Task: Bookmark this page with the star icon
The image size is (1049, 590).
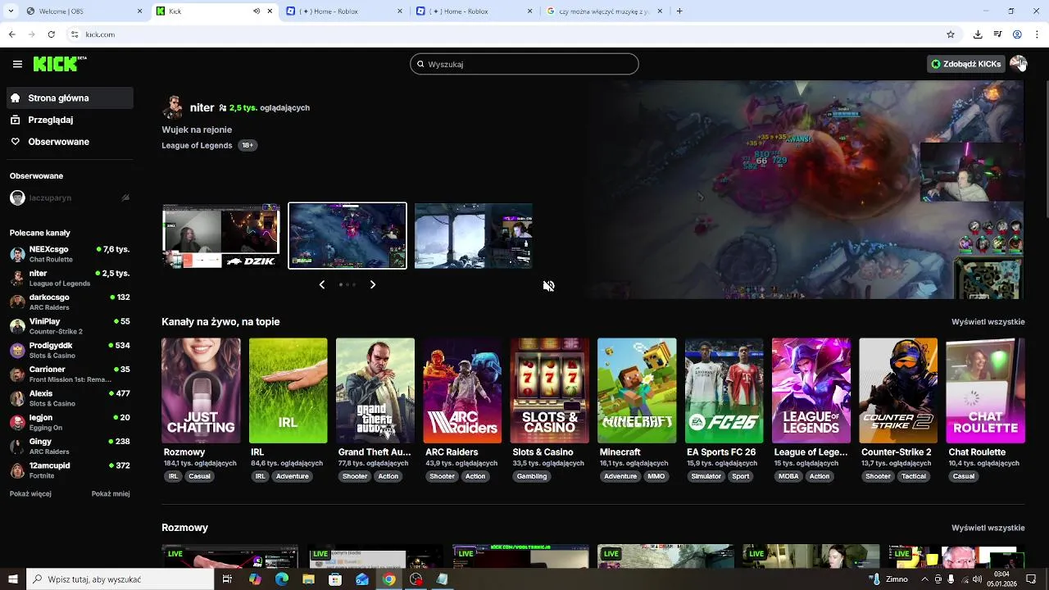Action: tap(951, 34)
